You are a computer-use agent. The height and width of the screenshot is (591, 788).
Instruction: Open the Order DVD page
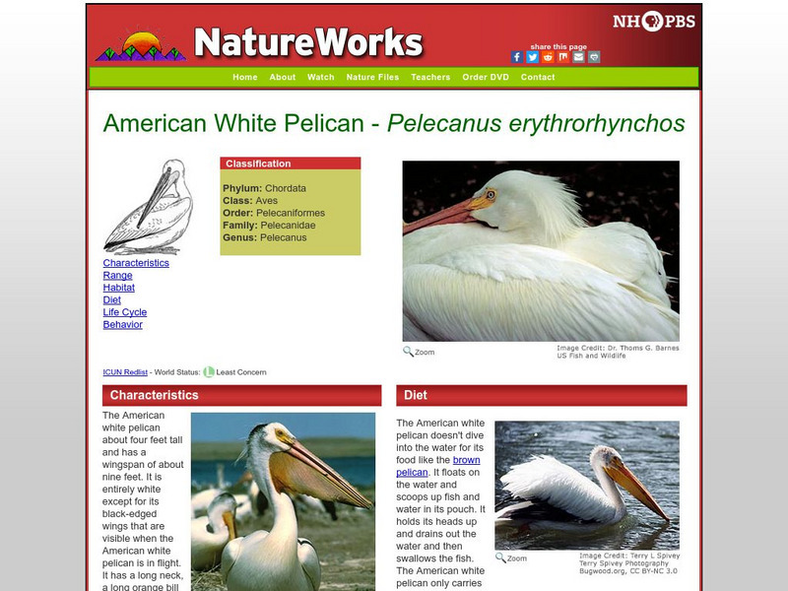pos(487,76)
